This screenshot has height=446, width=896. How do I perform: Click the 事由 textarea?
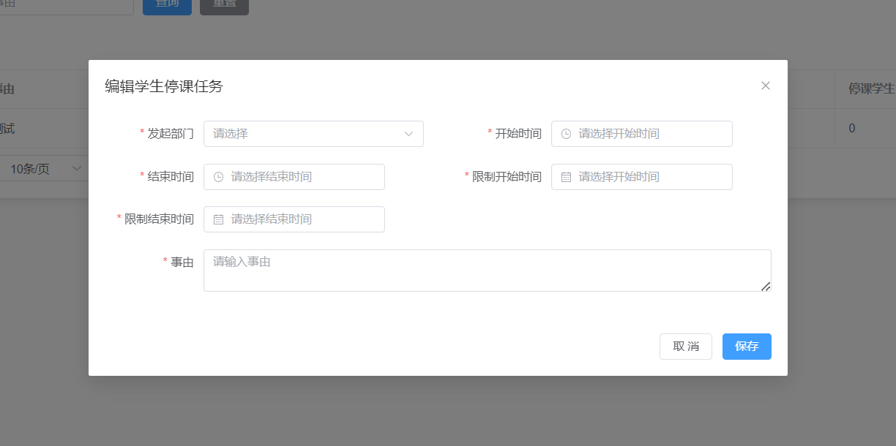(x=488, y=271)
